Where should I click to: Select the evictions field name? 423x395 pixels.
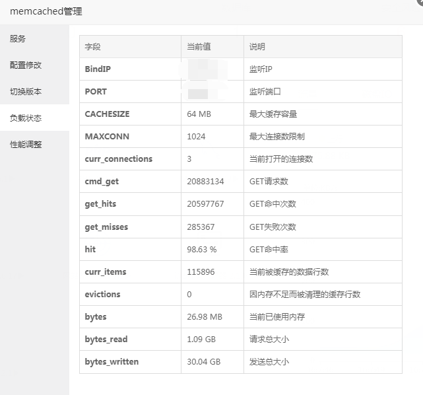point(102,295)
